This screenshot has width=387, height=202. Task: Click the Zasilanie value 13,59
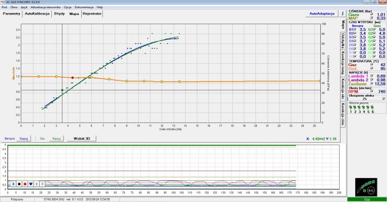coord(380,84)
